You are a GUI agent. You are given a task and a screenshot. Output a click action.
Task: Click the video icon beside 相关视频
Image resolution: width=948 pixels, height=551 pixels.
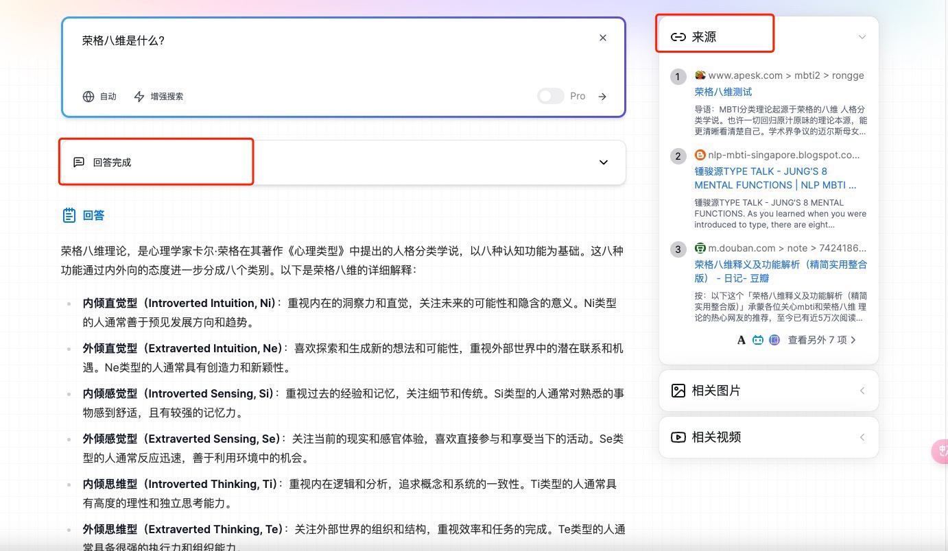pyautogui.click(x=678, y=437)
